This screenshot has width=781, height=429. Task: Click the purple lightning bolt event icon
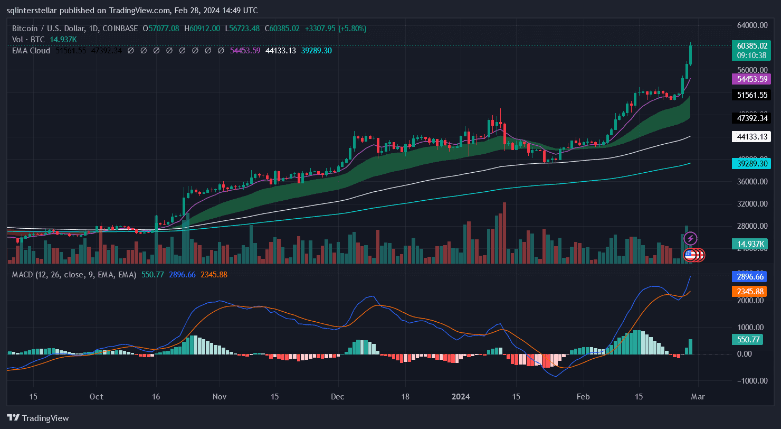tap(691, 239)
